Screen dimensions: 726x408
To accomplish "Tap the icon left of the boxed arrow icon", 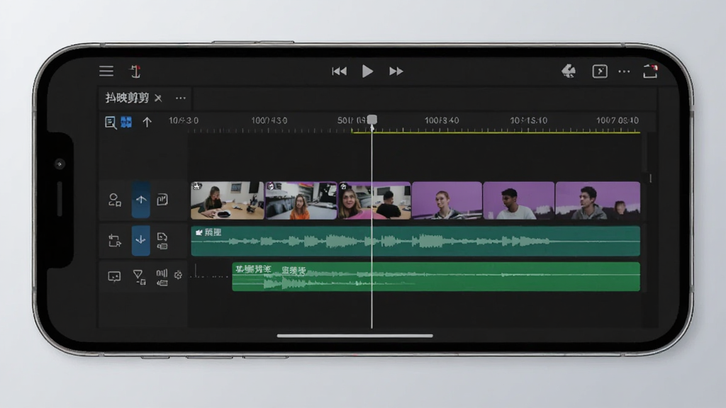I will [569, 71].
